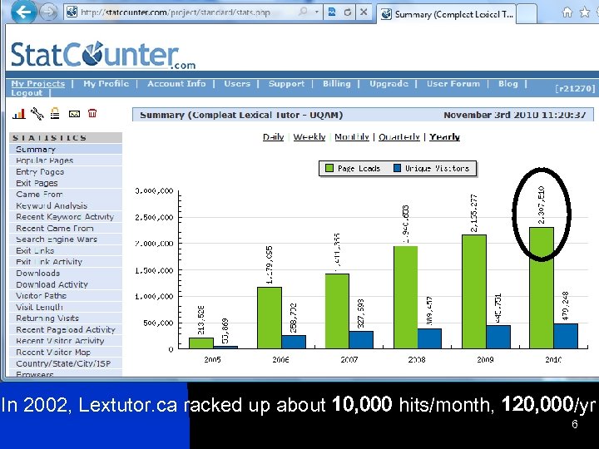Screen dimensions: 599x449
Task: Open the wrench config icon
Action: (37, 113)
